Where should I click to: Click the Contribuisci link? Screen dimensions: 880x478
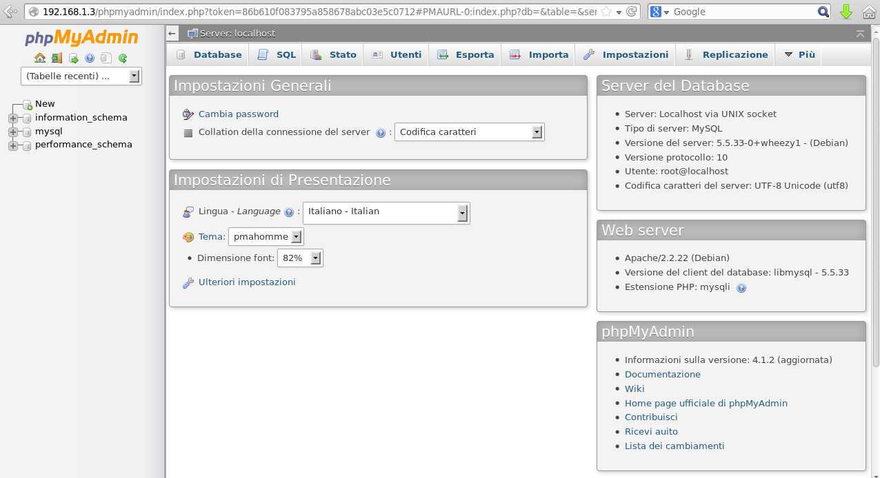pos(651,417)
